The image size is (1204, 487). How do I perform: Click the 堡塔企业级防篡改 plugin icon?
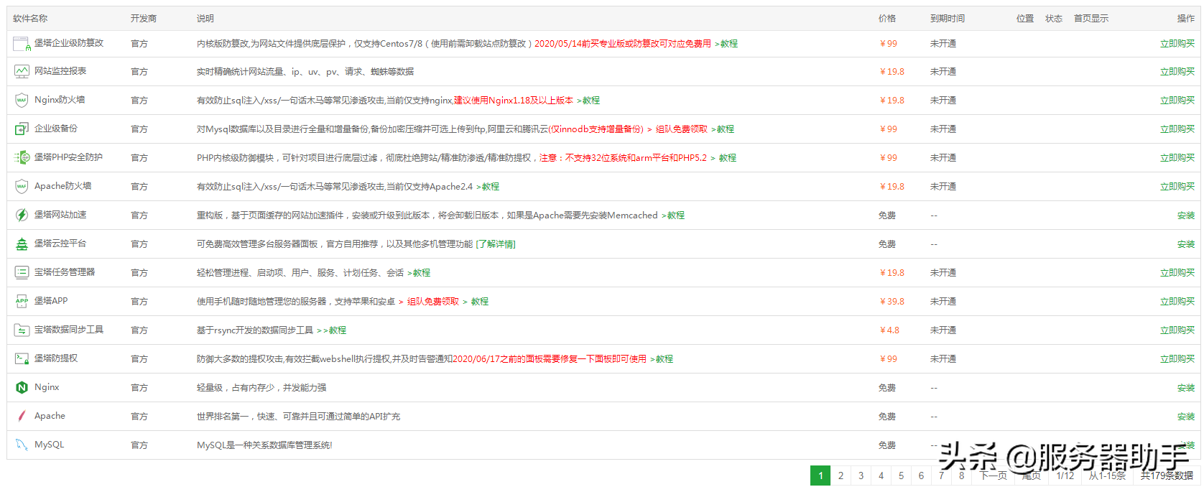(22, 44)
